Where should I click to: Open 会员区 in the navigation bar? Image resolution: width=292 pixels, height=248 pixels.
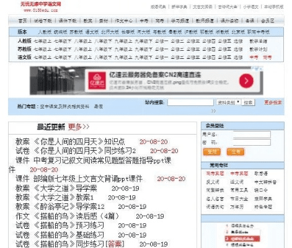(267, 21)
